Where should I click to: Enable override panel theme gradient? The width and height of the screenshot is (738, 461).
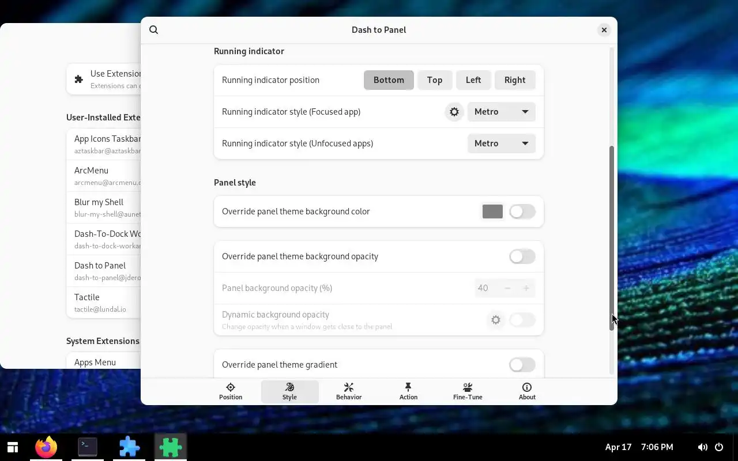(522, 365)
